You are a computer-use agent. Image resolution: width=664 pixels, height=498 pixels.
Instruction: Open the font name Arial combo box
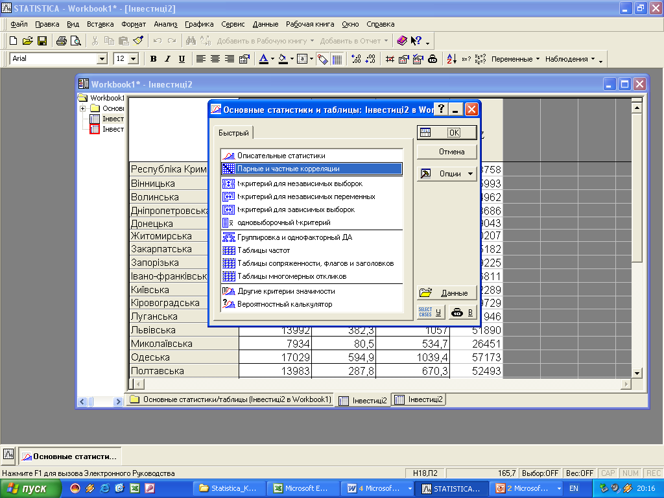click(x=58, y=59)
